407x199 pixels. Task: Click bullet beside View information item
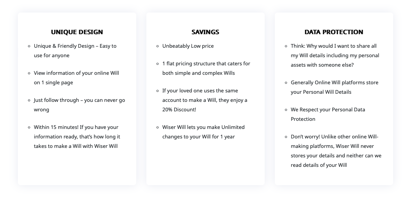click(x=29, y=73)
